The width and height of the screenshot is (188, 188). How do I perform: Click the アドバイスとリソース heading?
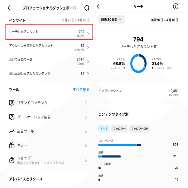(26, 179)
